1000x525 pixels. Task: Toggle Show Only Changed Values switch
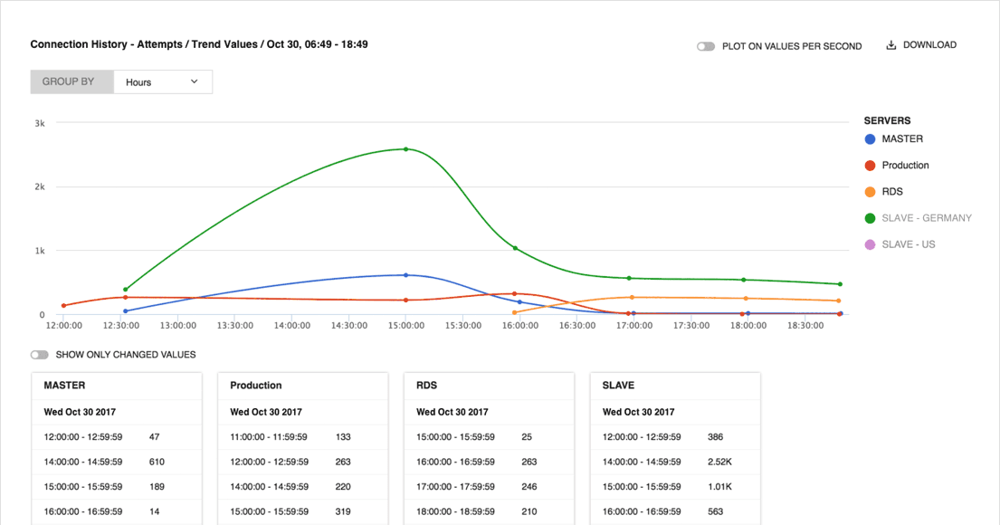pos(40,355)
